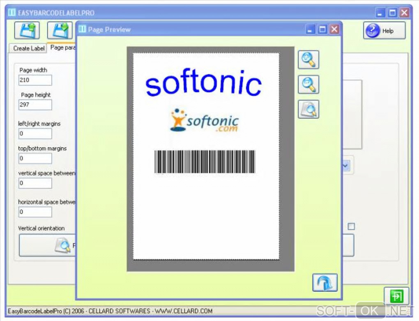
Task: Close the EasyBarcodeLabelPro main window
Action: (404, 13)
